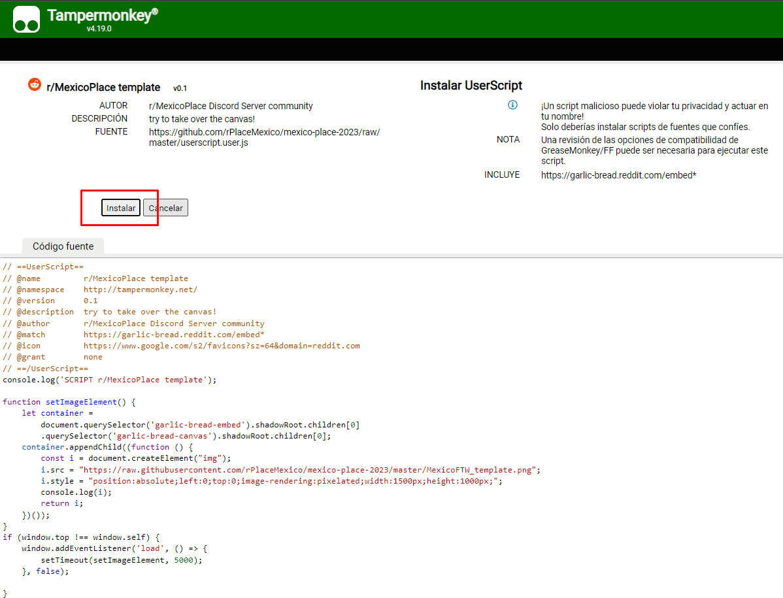Select the r/MexicoPlace template heading
This screenshot has width=783, height=598.
pyautogui.click(x=103, y=88)
